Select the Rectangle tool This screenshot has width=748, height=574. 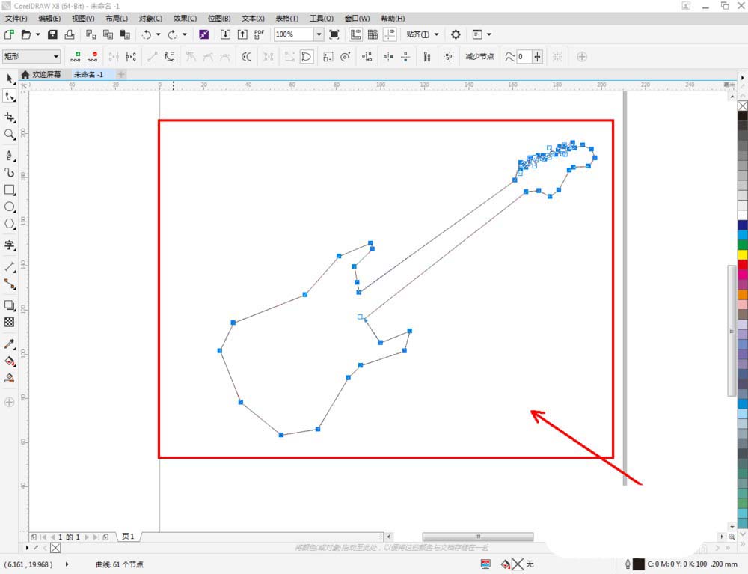coord(10,189)
